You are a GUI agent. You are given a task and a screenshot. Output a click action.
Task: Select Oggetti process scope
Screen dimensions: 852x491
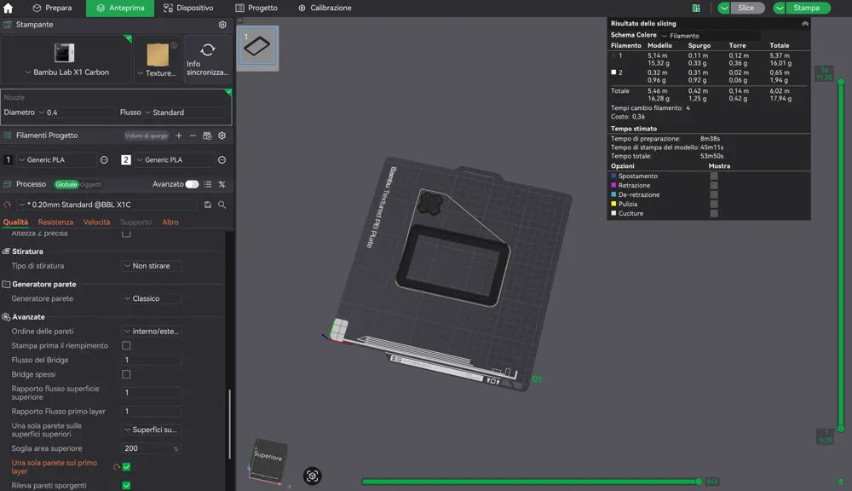91,184
